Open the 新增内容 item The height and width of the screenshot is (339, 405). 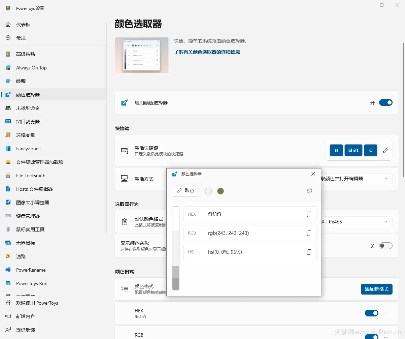point(53,316)
